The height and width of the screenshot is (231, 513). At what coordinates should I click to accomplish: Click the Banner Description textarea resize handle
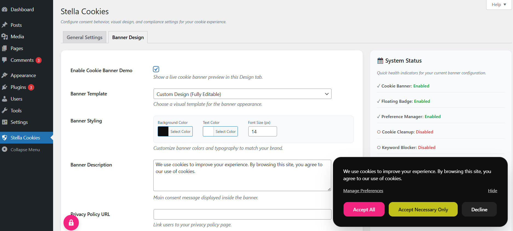tap(329, 189)
